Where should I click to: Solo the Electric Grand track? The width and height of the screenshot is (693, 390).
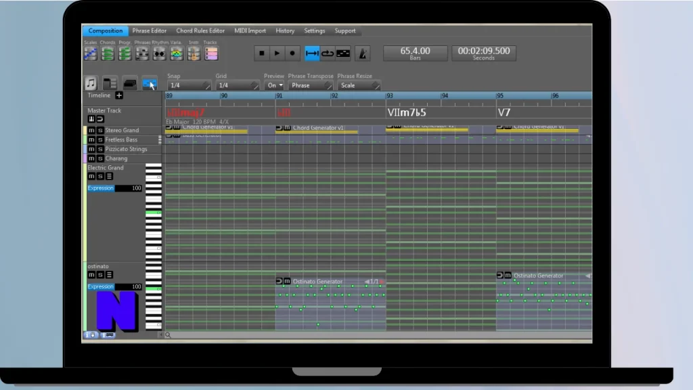[100, 176]
